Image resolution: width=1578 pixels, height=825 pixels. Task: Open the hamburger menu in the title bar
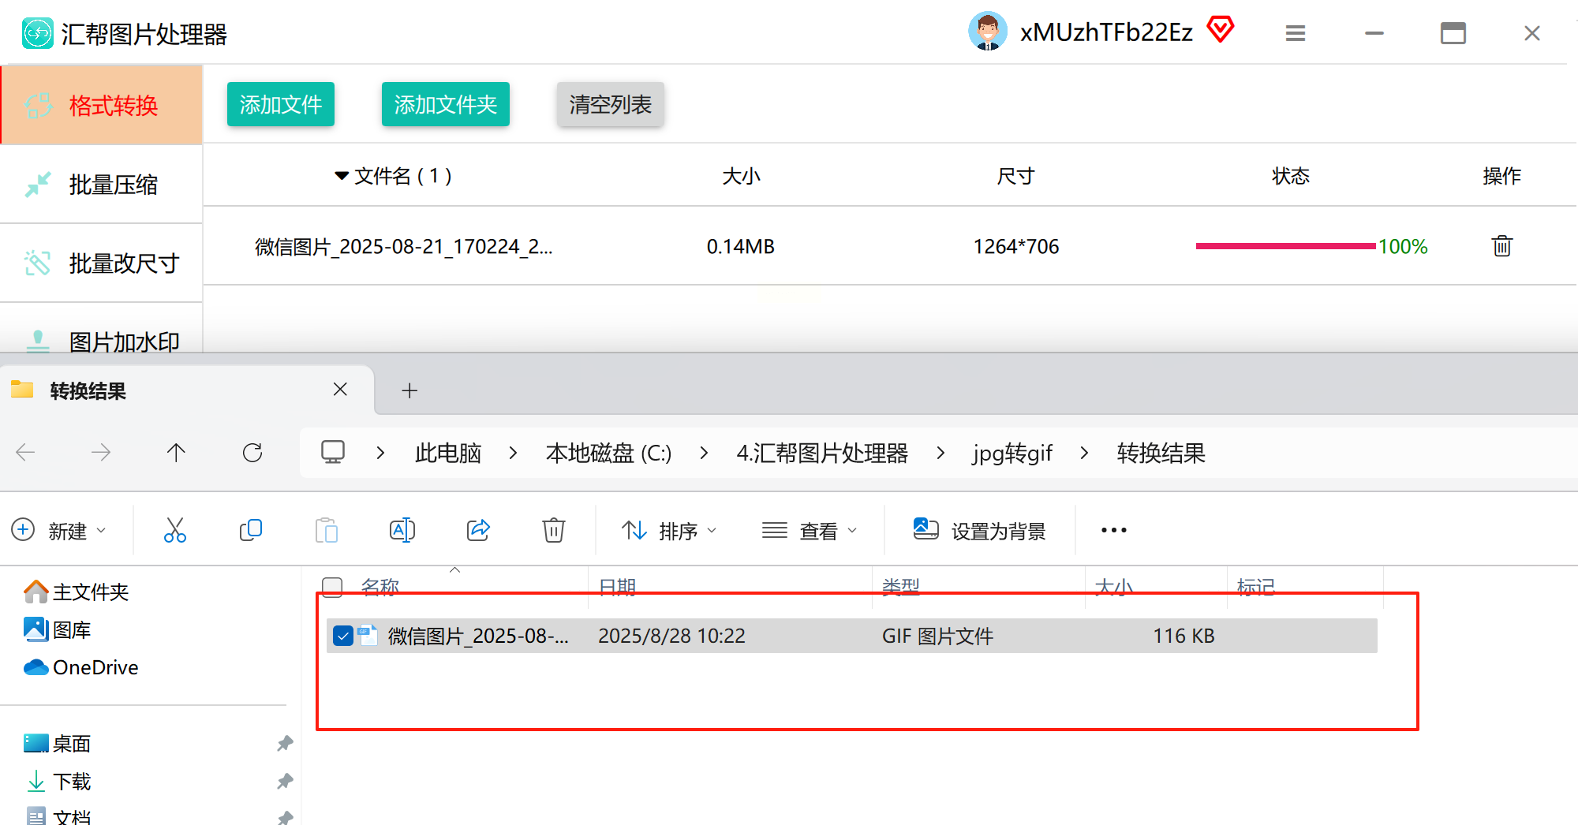point(1296,33)
